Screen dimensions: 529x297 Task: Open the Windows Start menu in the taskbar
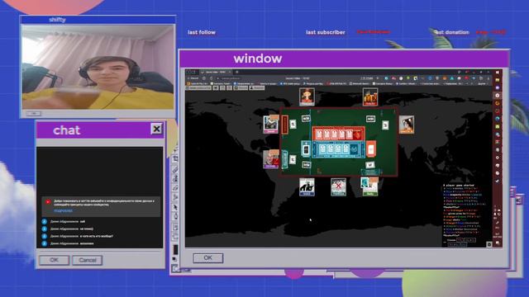[498, 73]
